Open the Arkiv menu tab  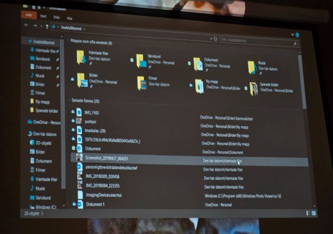tap(29, 16)
